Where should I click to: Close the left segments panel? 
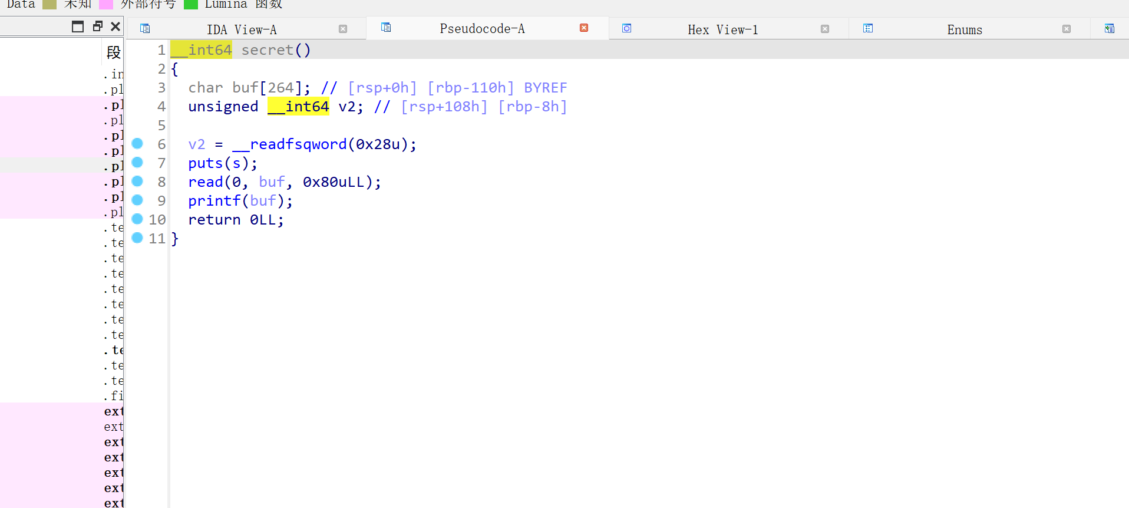click(115, 27)
